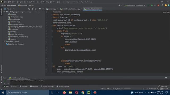Open the Problems tool window

24,86
